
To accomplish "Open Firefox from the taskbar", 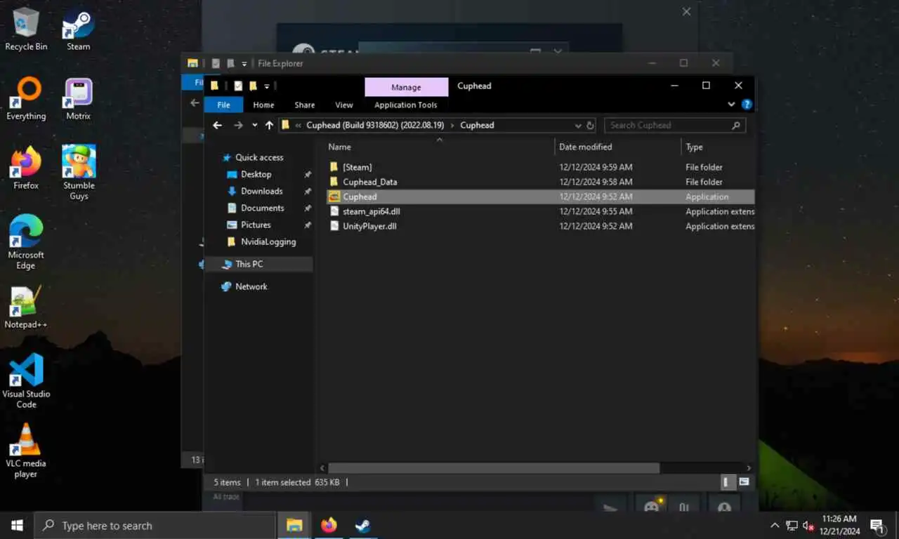I will tap(329, 525).
